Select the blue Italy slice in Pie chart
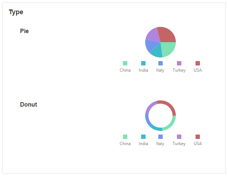Screen dimensions: 228x176 click(150, 45)
